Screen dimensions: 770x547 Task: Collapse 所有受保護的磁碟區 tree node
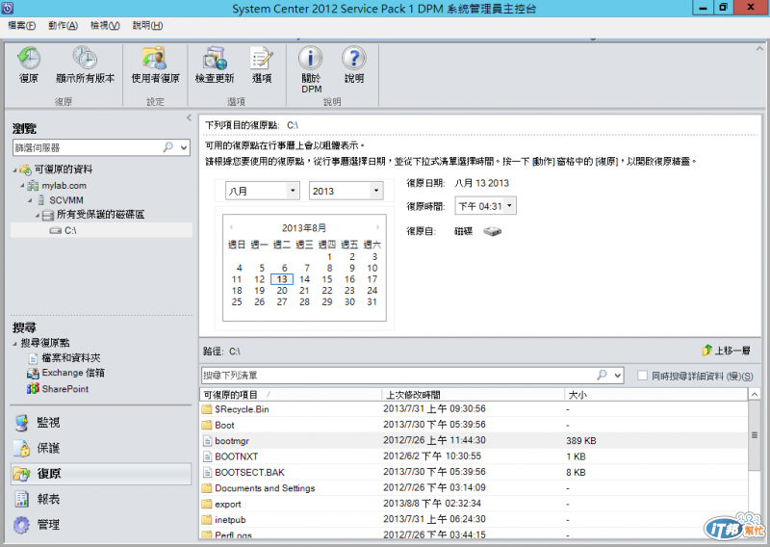tap(38, 216)
